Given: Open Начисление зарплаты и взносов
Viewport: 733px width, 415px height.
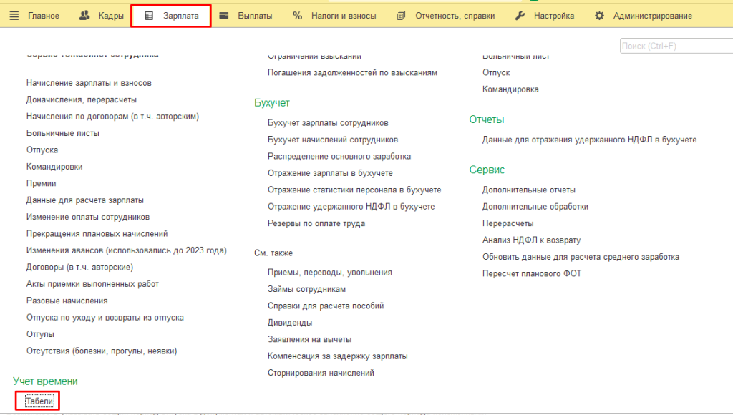Looking at the screenshot, I should (x=89, y=83).
